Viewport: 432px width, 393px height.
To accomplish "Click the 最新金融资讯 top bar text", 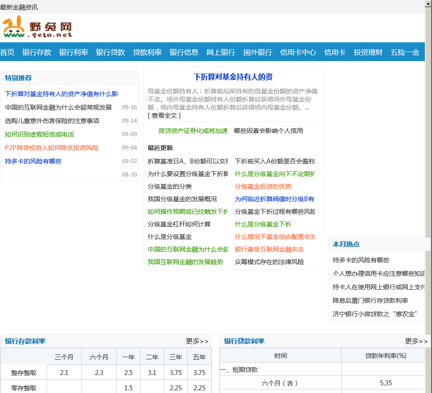I will tap(19, 8).
